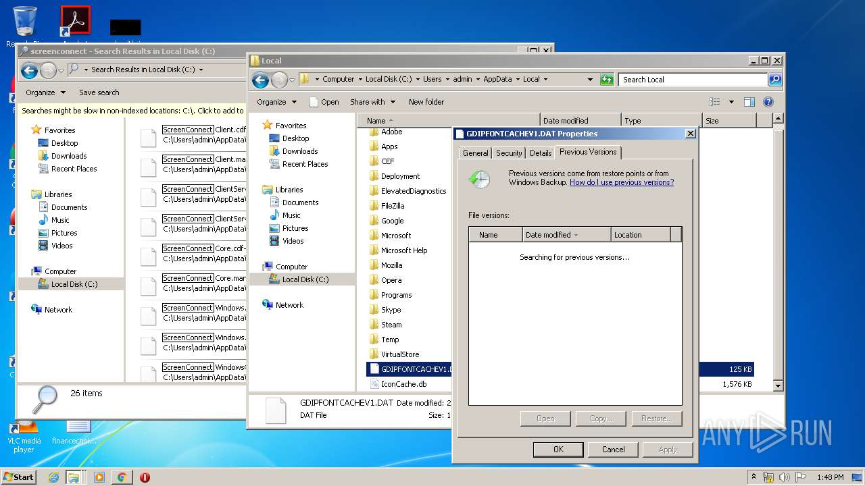Image resolution: width=865 pixels, height=486 pixels.
Task: Open the VLC media player desktop shortcut
Action: pyautogui.click(x=24, y=437)
